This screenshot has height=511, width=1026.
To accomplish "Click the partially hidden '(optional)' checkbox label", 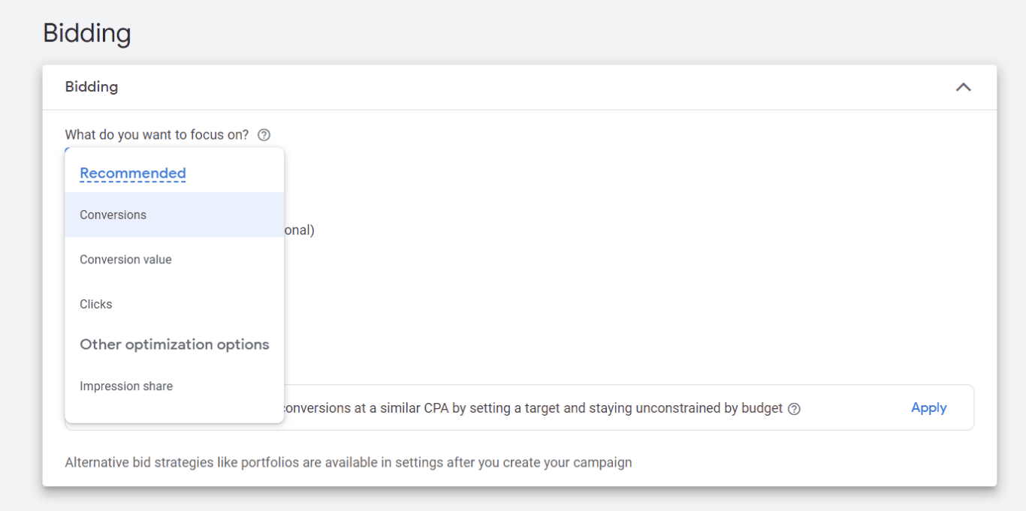I will [x=300, y=230].
